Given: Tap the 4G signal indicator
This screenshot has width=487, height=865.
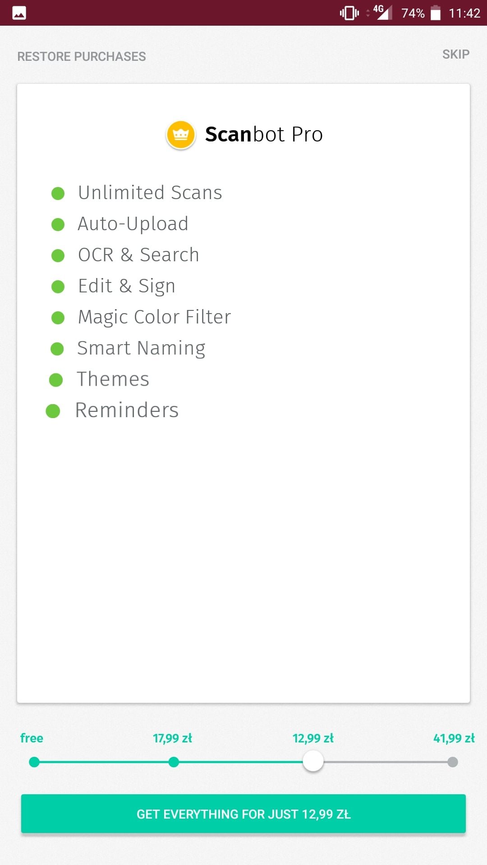Looking at the screenshot, I should coord(382,12).
